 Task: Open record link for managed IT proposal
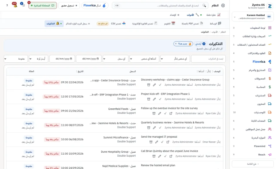click(x=168, y=142)
